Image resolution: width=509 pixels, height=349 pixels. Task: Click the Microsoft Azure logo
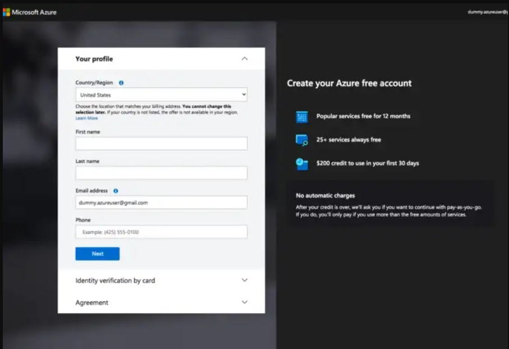coord(30,12)
